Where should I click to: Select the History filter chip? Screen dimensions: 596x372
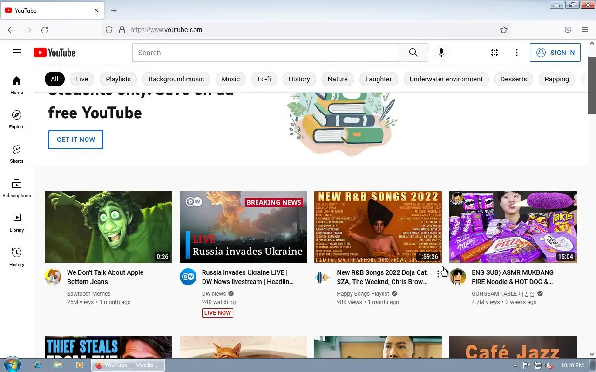coord(299,79)
